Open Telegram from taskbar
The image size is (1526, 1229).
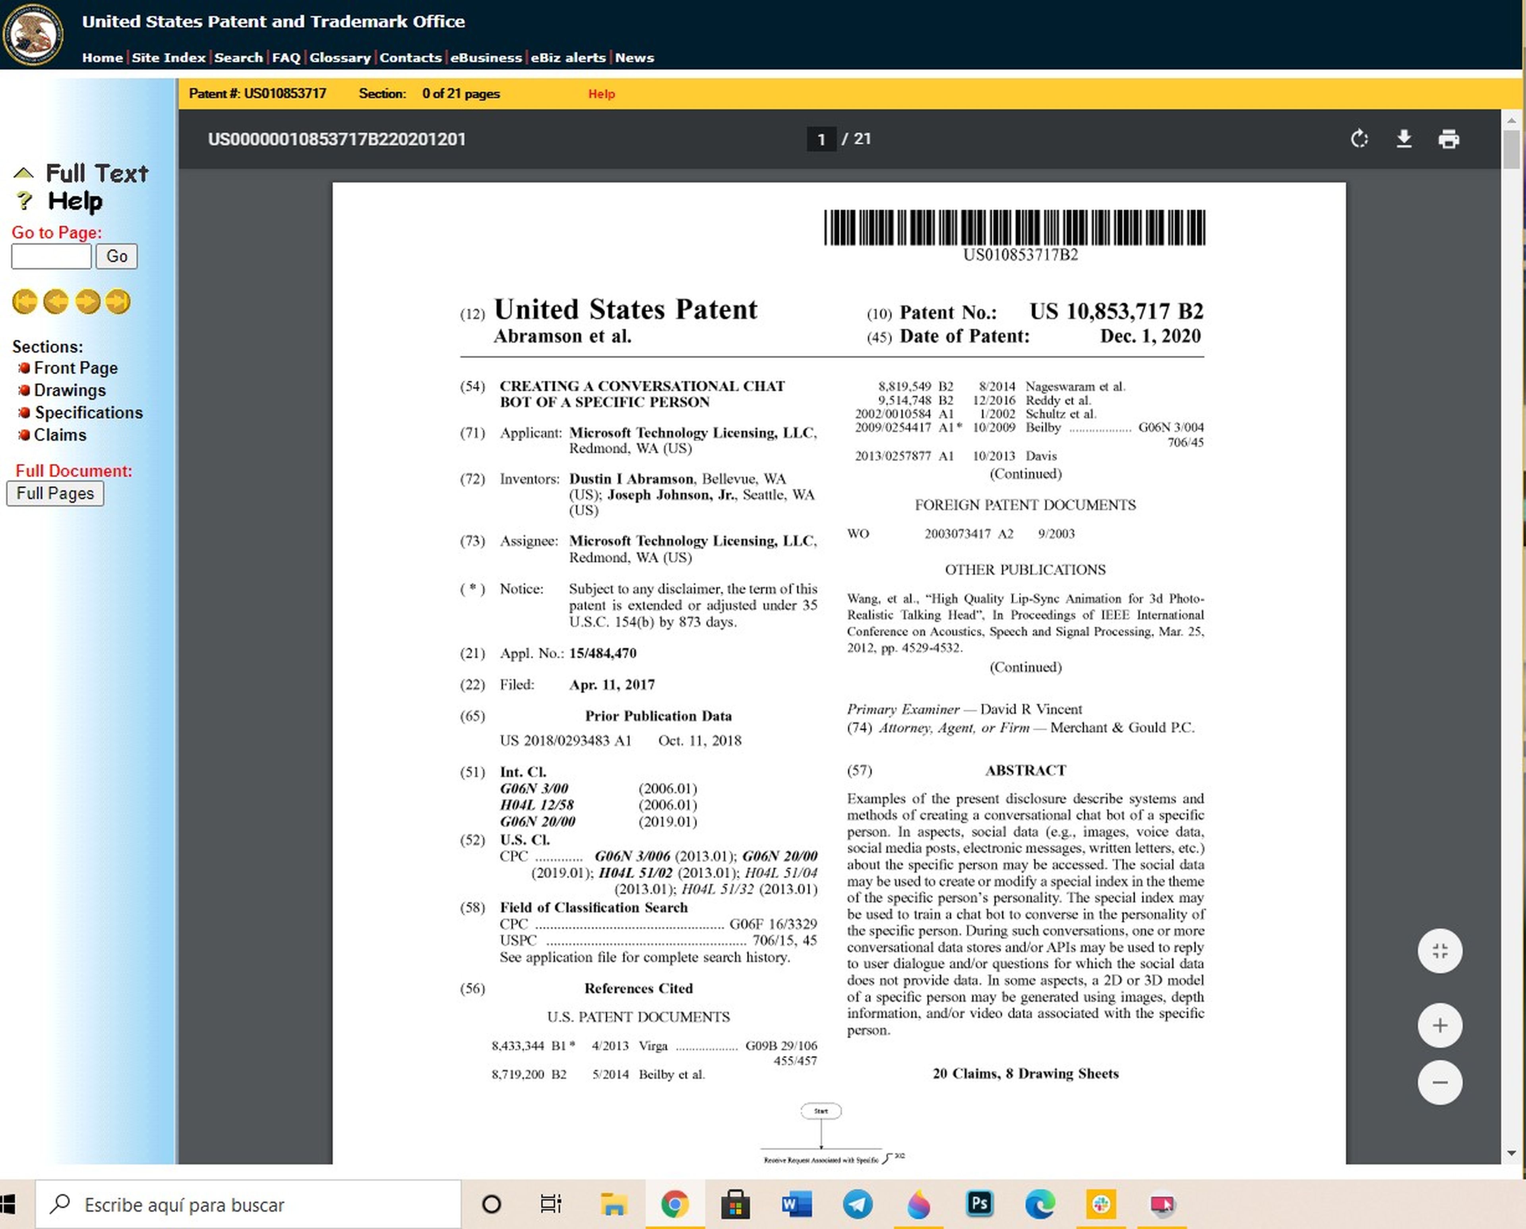click(x=858, y=1204)
